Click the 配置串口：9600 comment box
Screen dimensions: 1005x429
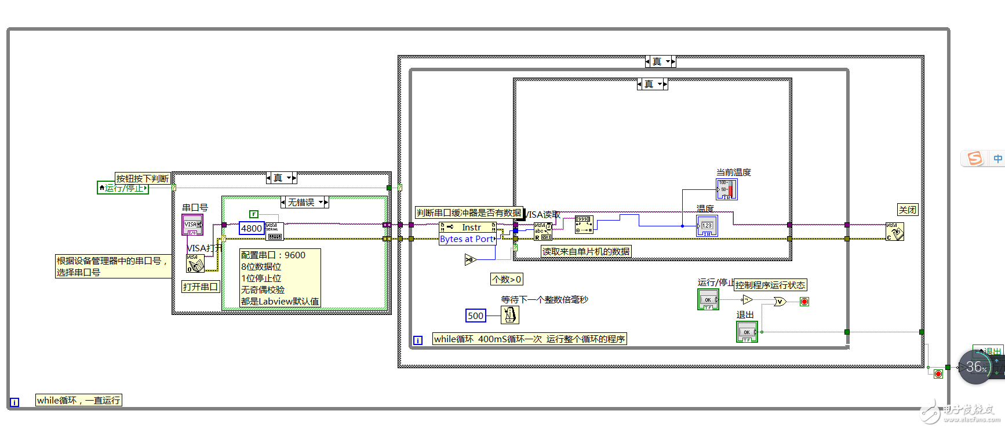(x=280, y=278)
